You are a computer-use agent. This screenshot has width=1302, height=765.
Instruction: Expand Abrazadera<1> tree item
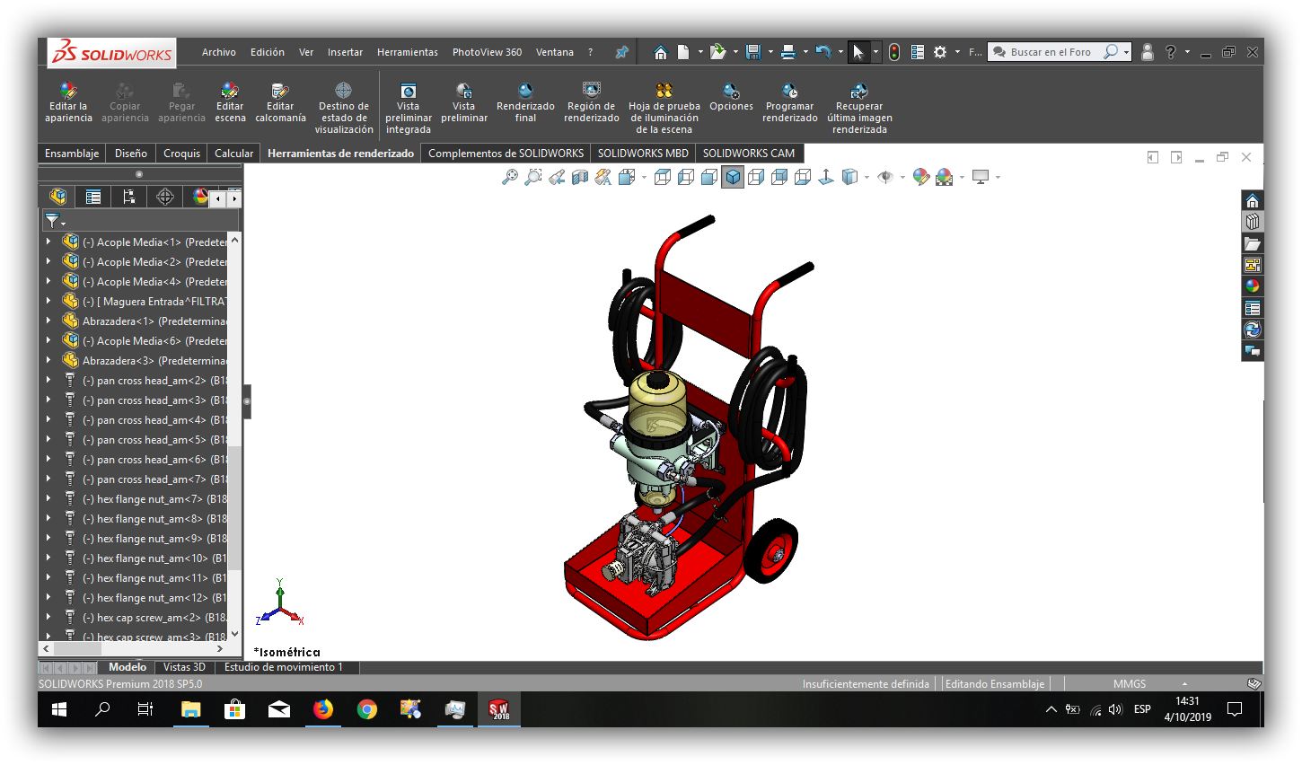48,321
